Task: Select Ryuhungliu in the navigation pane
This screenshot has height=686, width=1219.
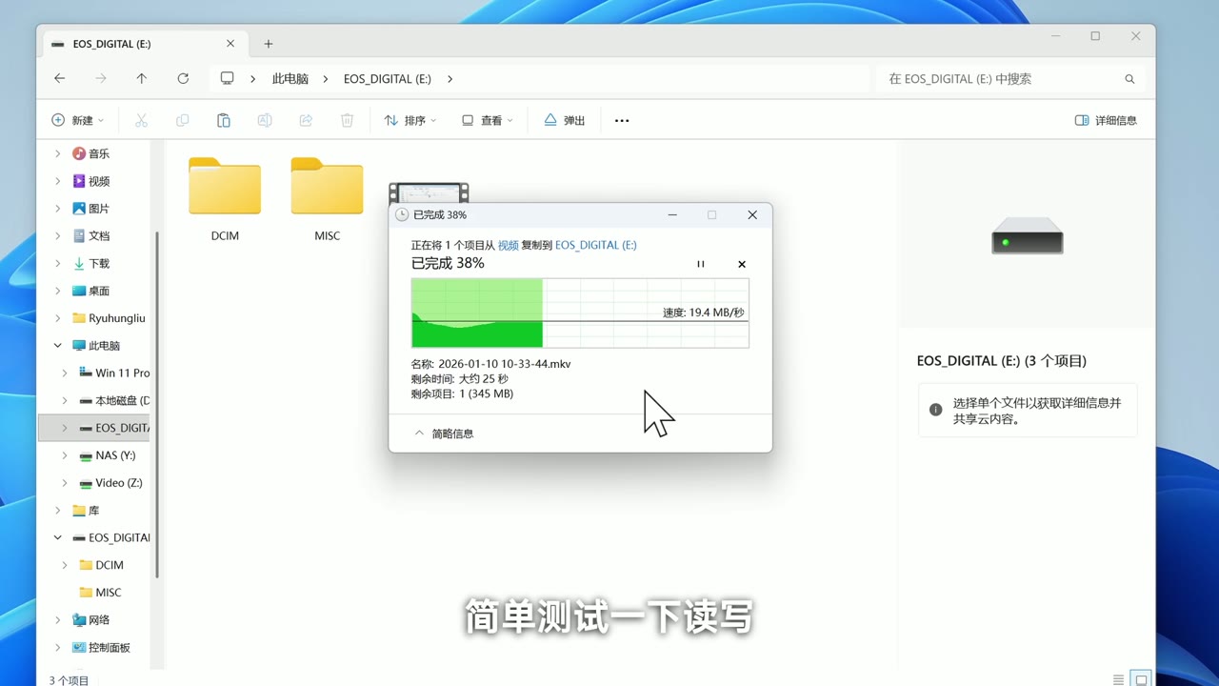Action: click(117, 318)
